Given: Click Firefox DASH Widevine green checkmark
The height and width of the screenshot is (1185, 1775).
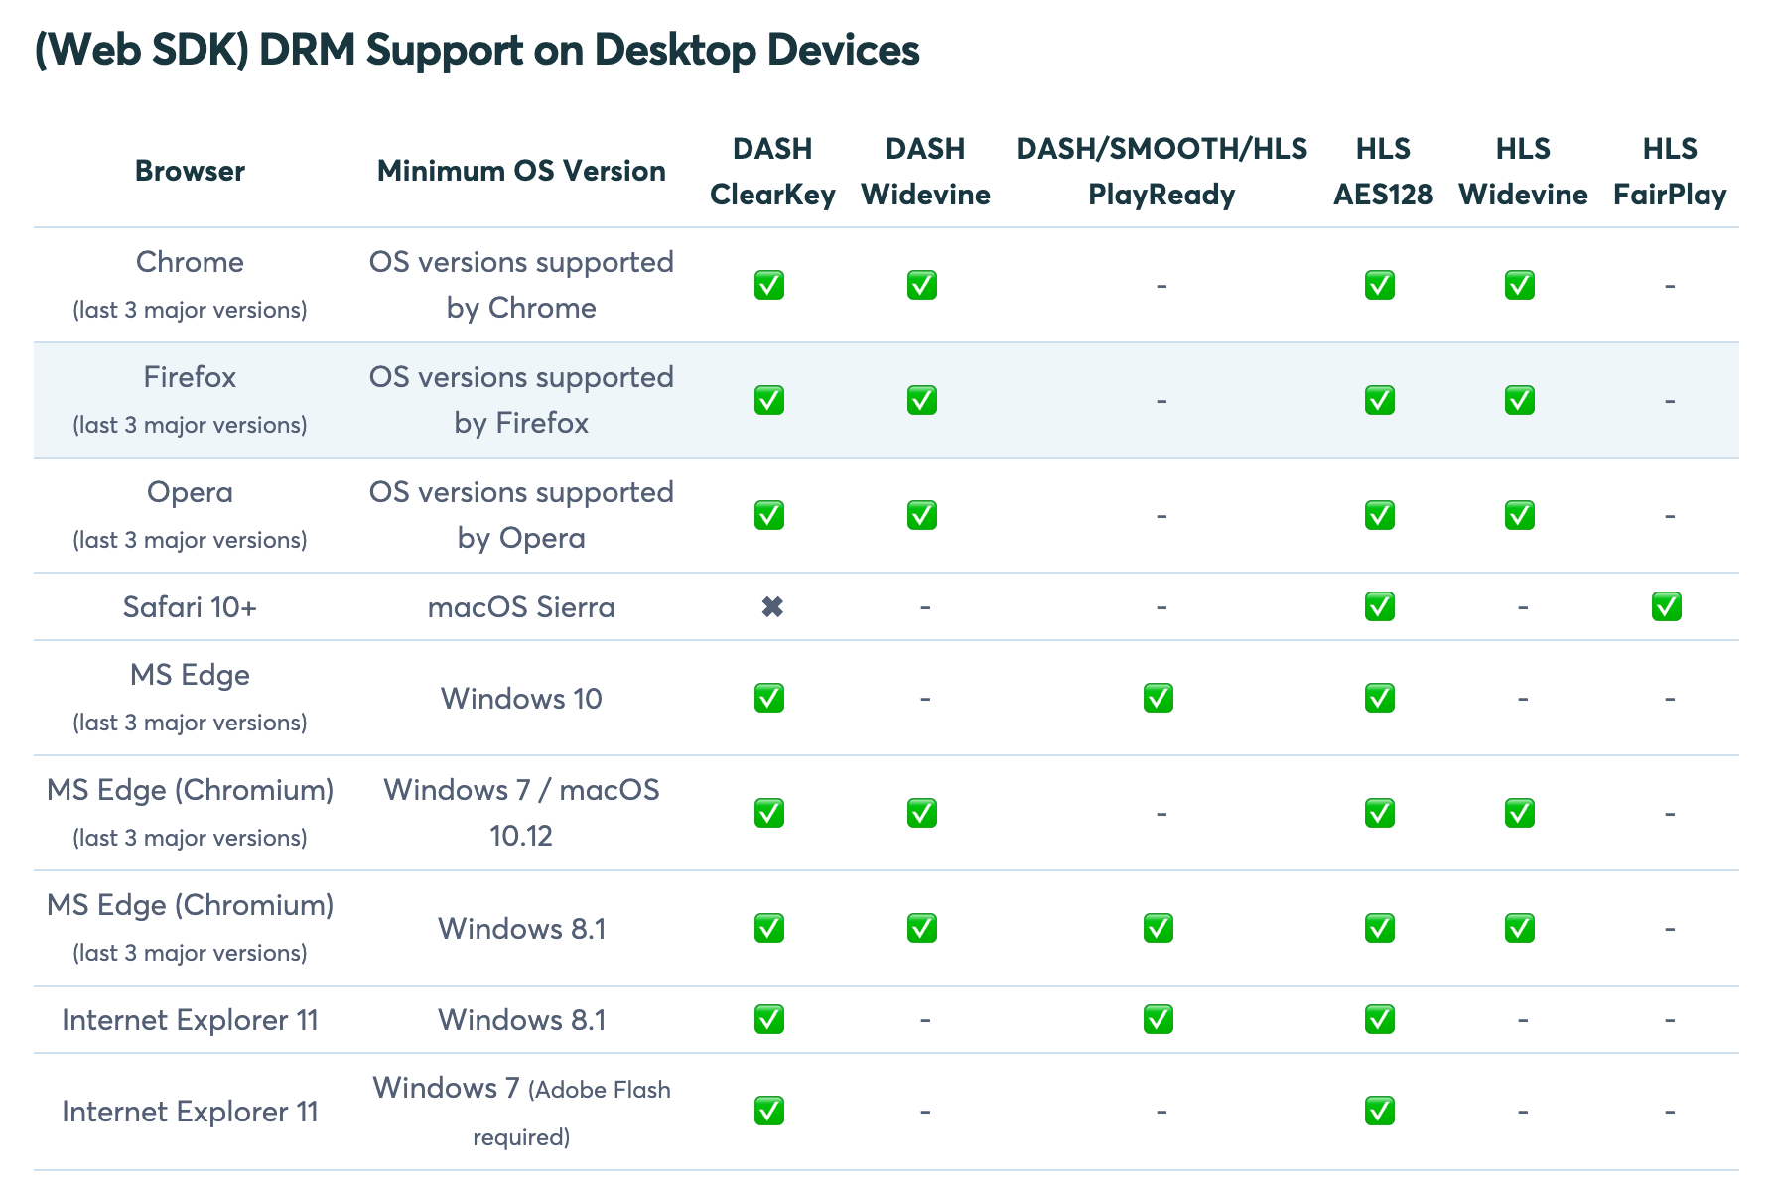Looking at the screenshot, I should click(922, 400).
